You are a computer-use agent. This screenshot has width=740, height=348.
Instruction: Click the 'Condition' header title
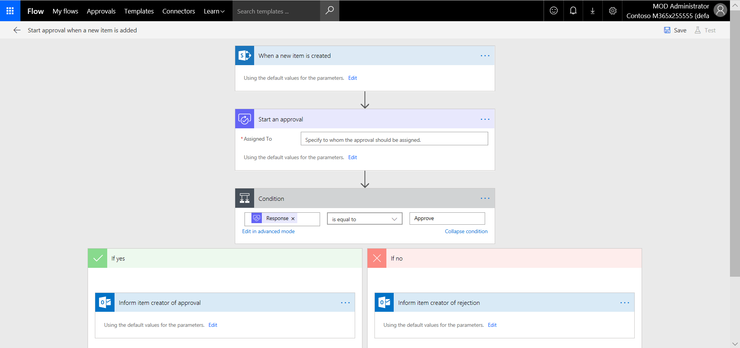tap(271, 198)
